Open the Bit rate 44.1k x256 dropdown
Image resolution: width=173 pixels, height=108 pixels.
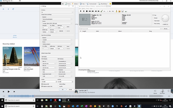(65, 76)
